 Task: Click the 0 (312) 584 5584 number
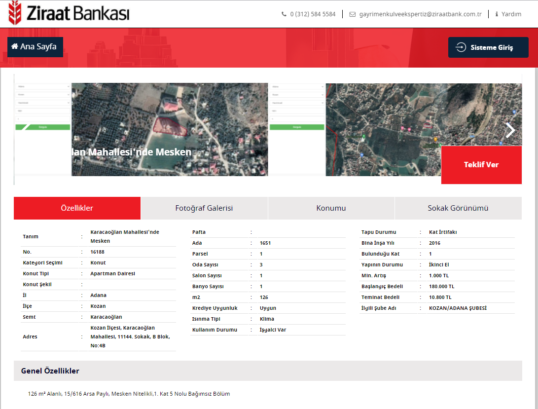[313, 14]
